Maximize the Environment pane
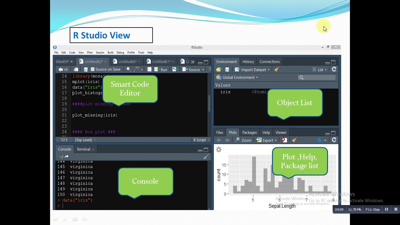Screen dimensions: 400x225 [333, 62]
